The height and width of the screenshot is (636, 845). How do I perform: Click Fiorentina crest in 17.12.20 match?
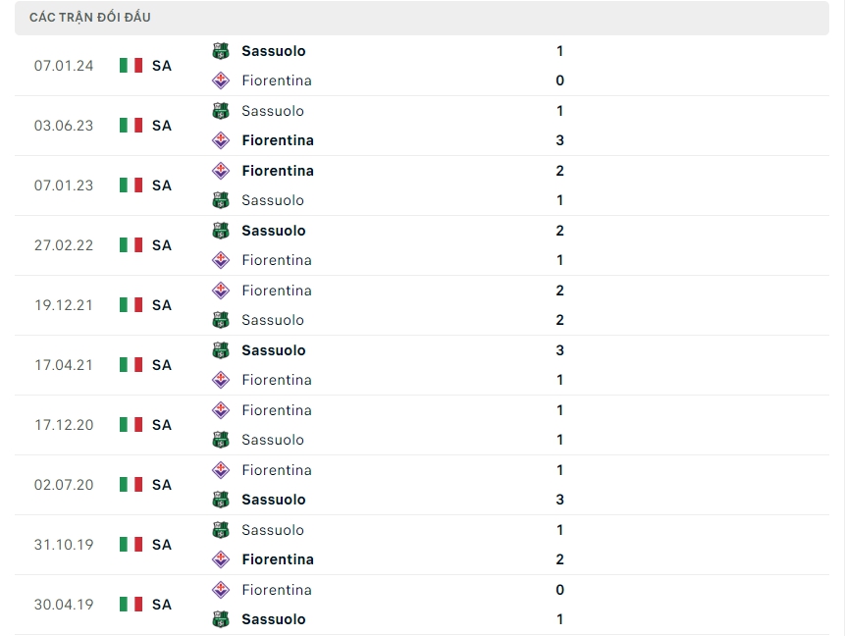[221, 410]
